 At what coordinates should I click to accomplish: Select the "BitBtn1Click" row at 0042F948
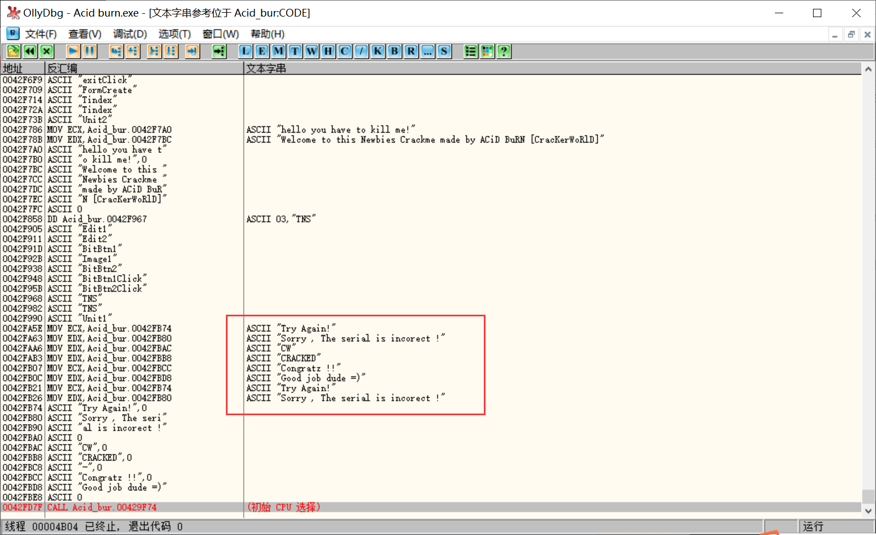431,279
